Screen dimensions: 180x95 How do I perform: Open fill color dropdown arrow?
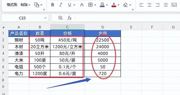(107, 5)
